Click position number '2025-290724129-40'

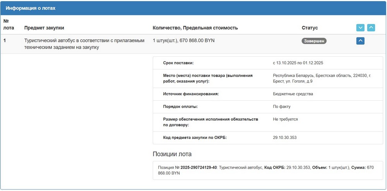199,167
